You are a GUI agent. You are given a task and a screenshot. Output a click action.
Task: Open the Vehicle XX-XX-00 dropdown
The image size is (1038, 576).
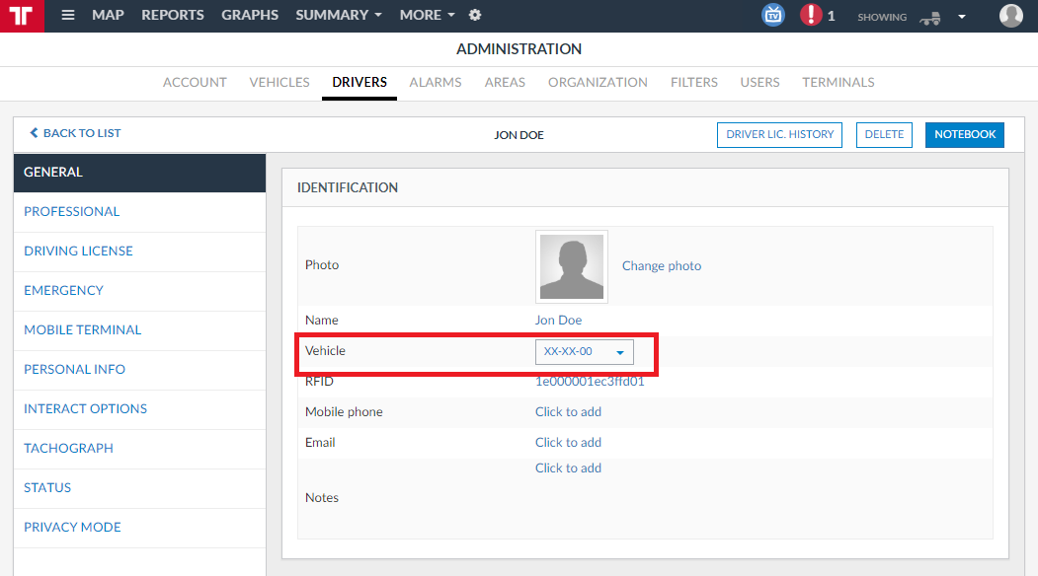coord(584,352)
